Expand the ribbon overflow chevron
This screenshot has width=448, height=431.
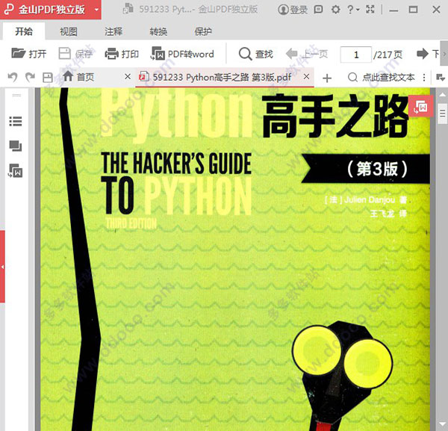point(444,54)
